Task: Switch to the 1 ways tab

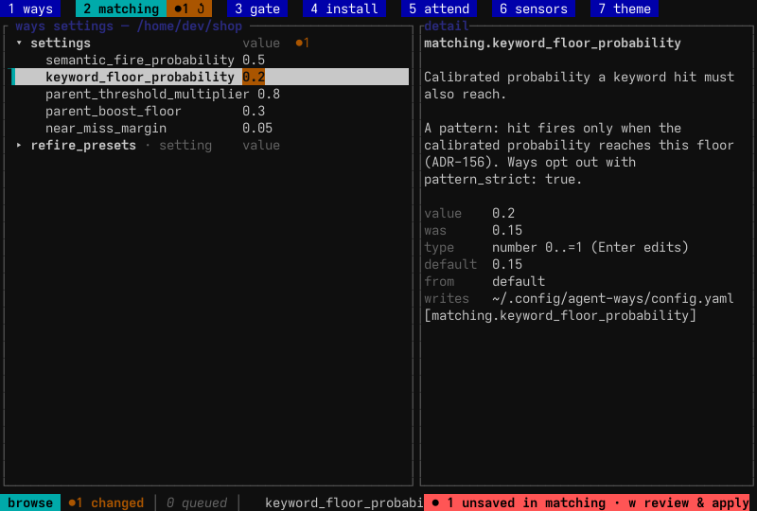Action: click(x=30, y=9)
